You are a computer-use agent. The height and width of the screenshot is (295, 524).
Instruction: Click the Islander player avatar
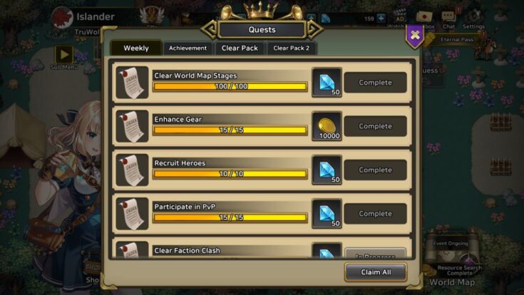62,17
